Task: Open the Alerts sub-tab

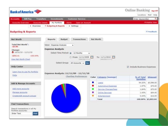Action: [69, 23]
